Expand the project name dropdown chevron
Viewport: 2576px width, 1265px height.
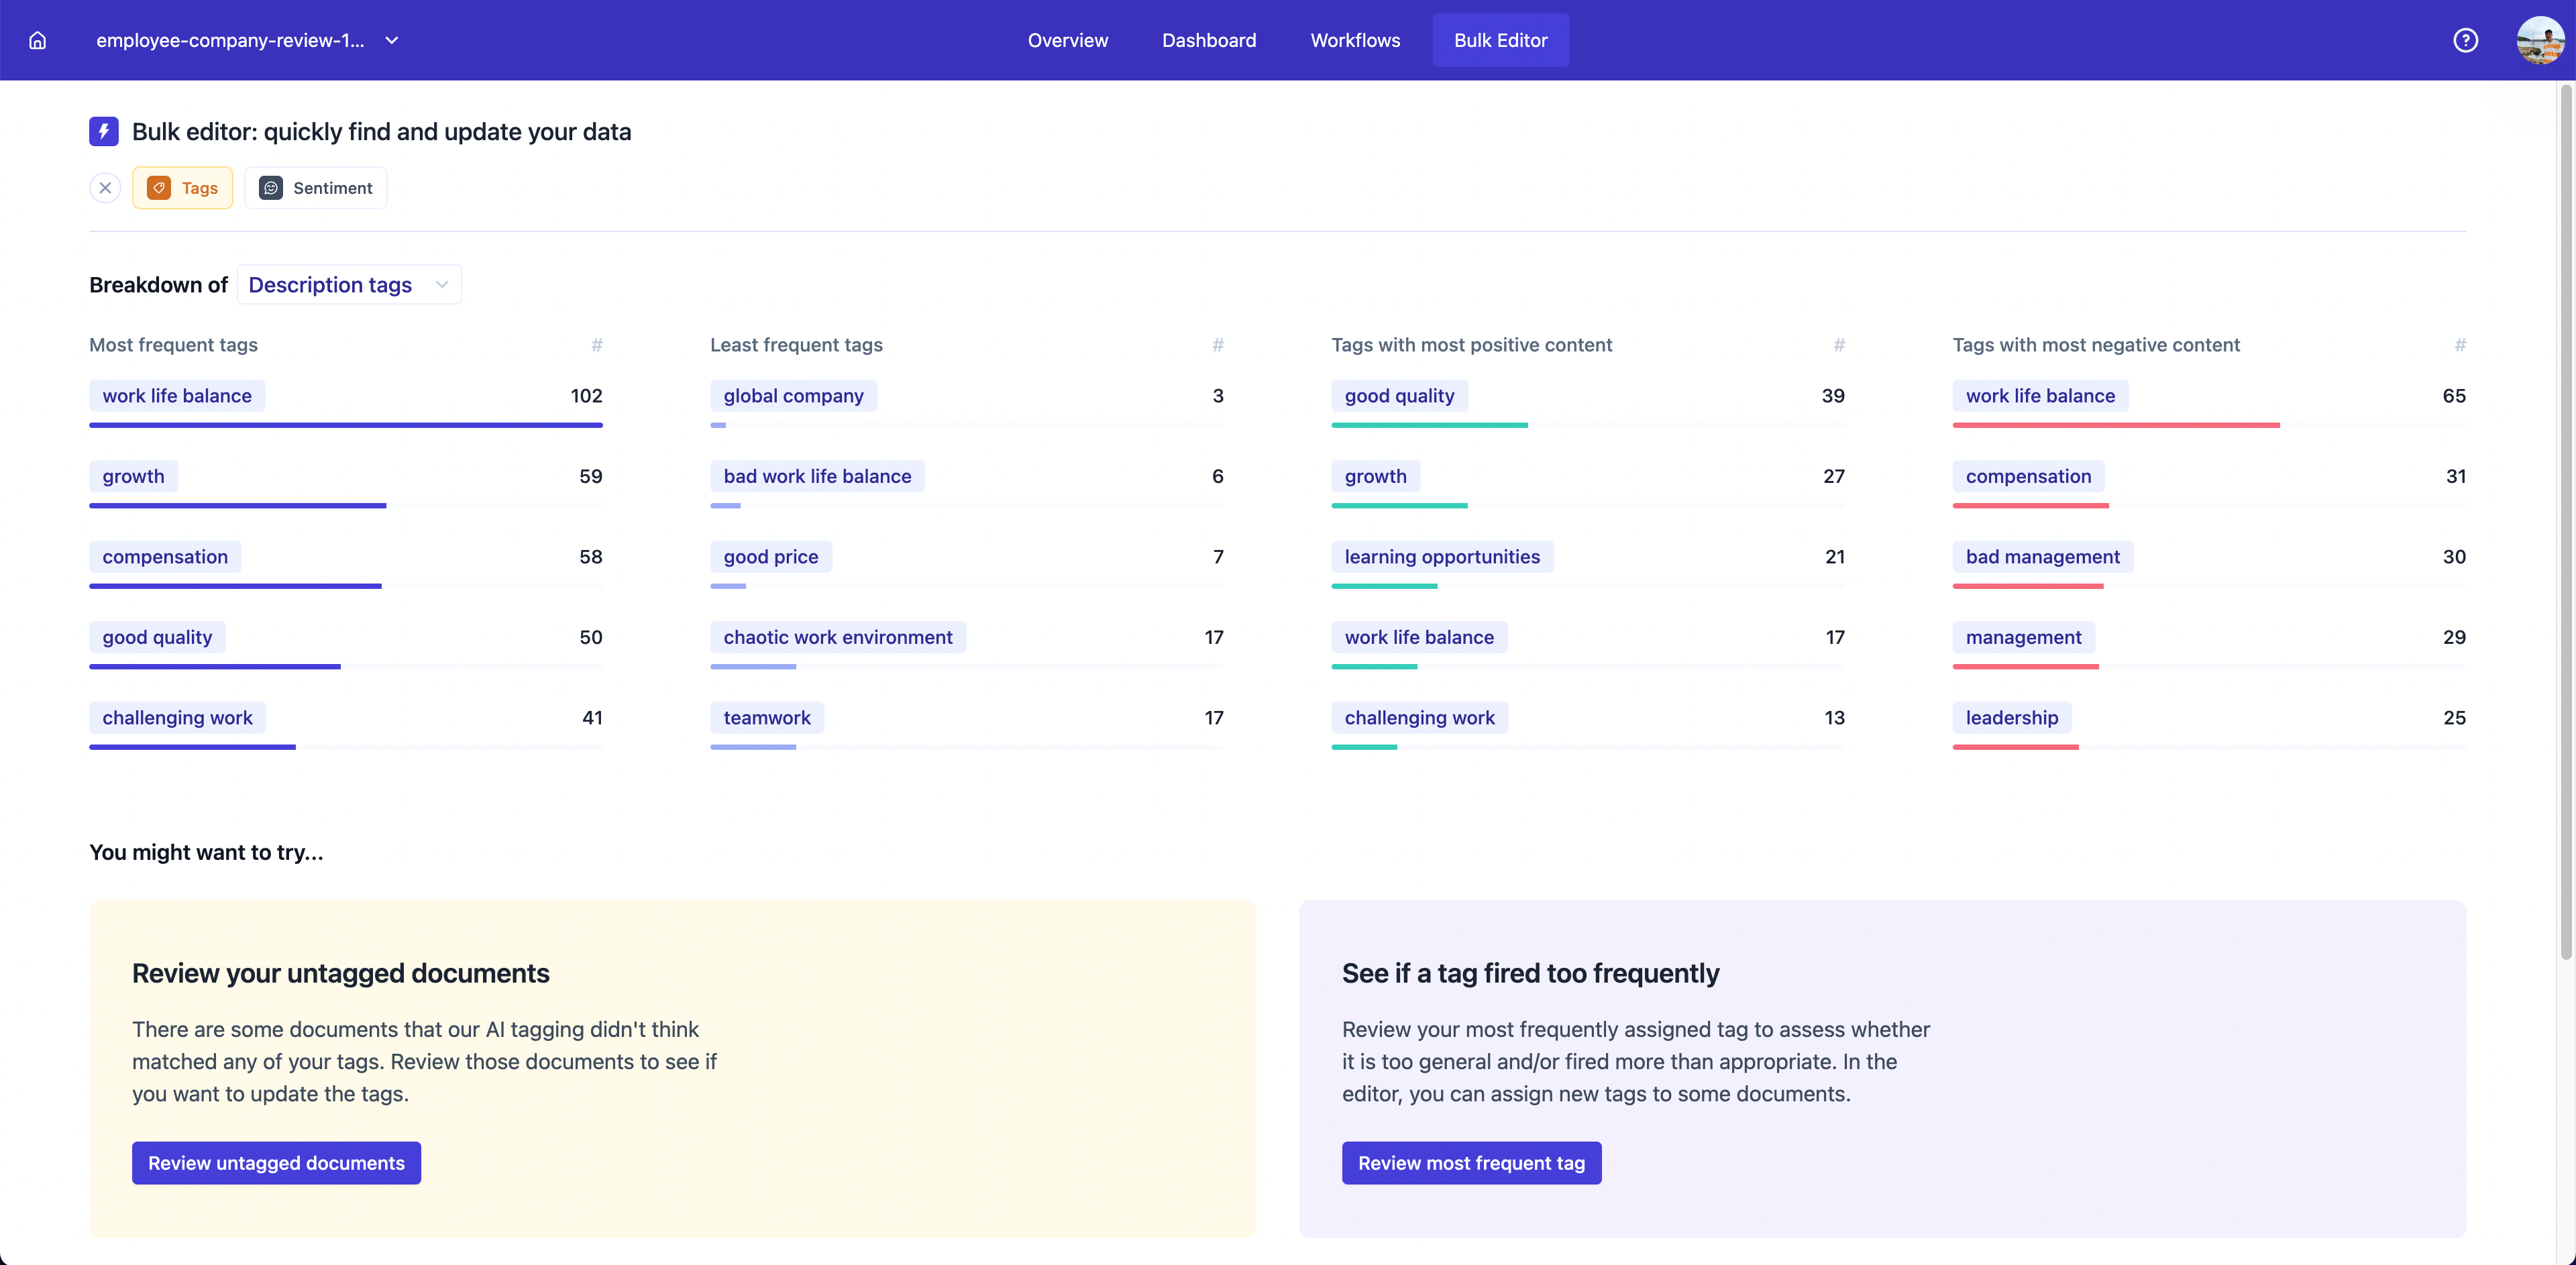[x=392, y=41]
